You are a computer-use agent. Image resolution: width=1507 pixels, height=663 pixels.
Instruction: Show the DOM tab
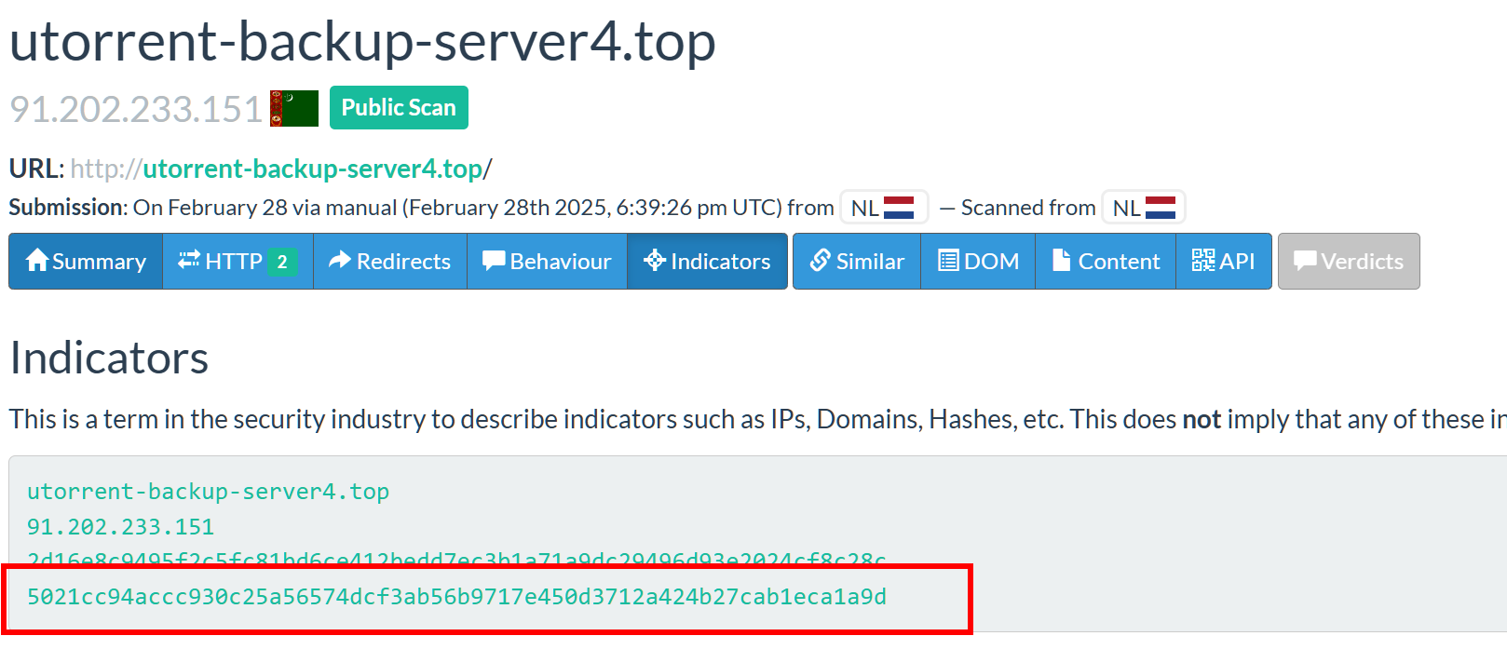point(978,262)
